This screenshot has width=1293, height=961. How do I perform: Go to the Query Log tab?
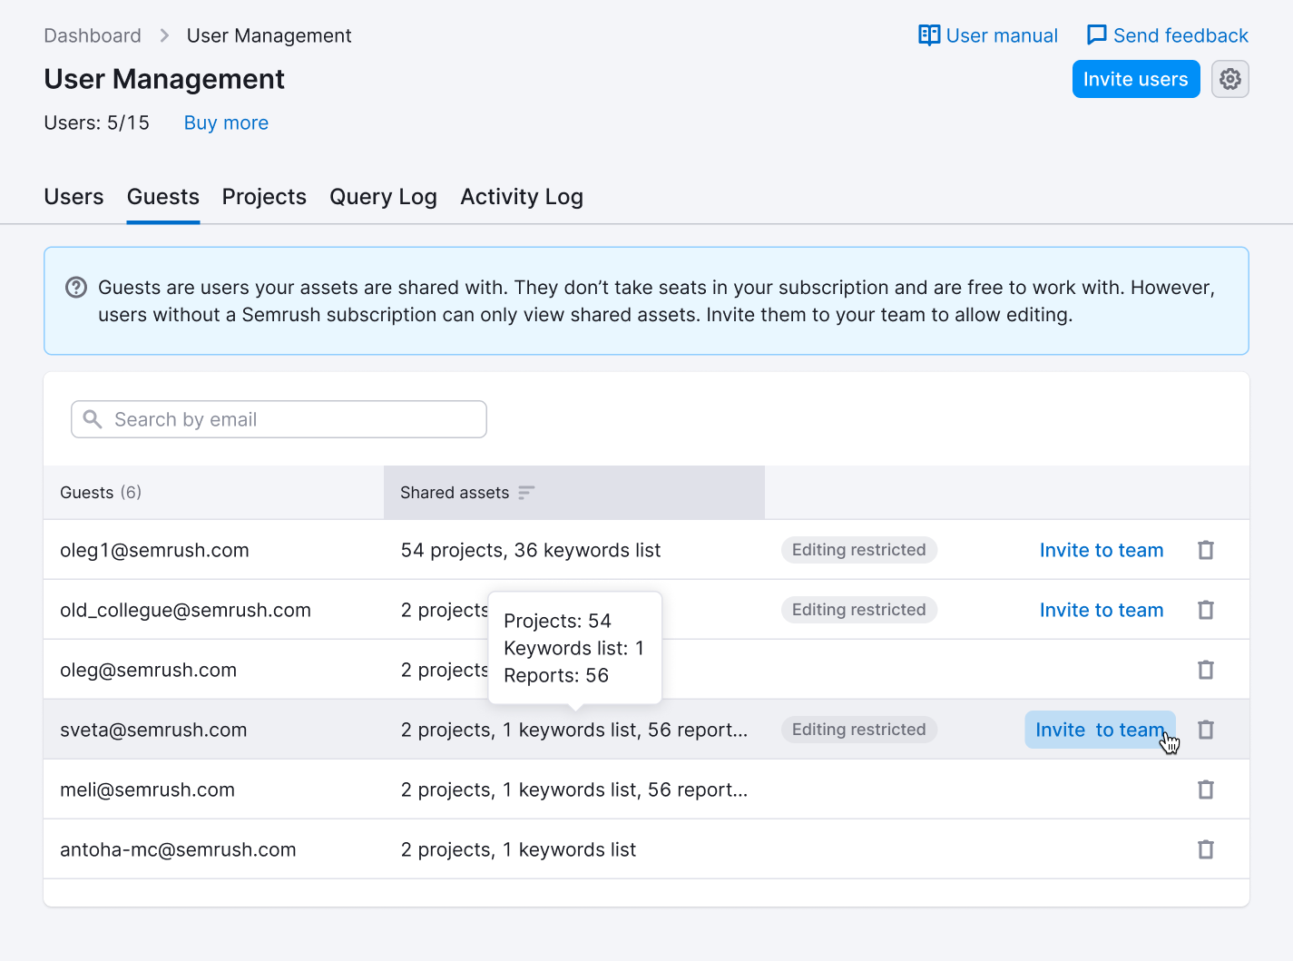(x=383, y=197)
